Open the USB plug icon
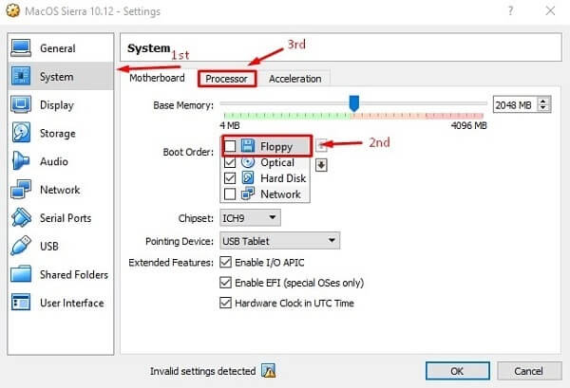 (21, 246)
